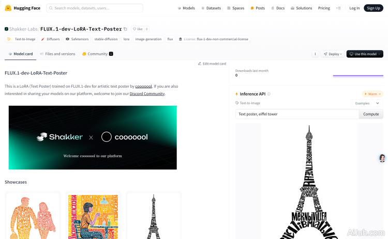Screen dimensions: 388x239
Task: Copy the model name with copy icon
Action: 126,29
